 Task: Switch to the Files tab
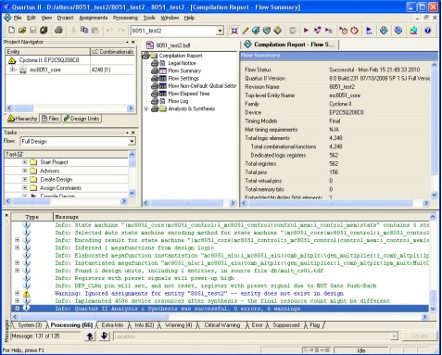tap(50, 119)
